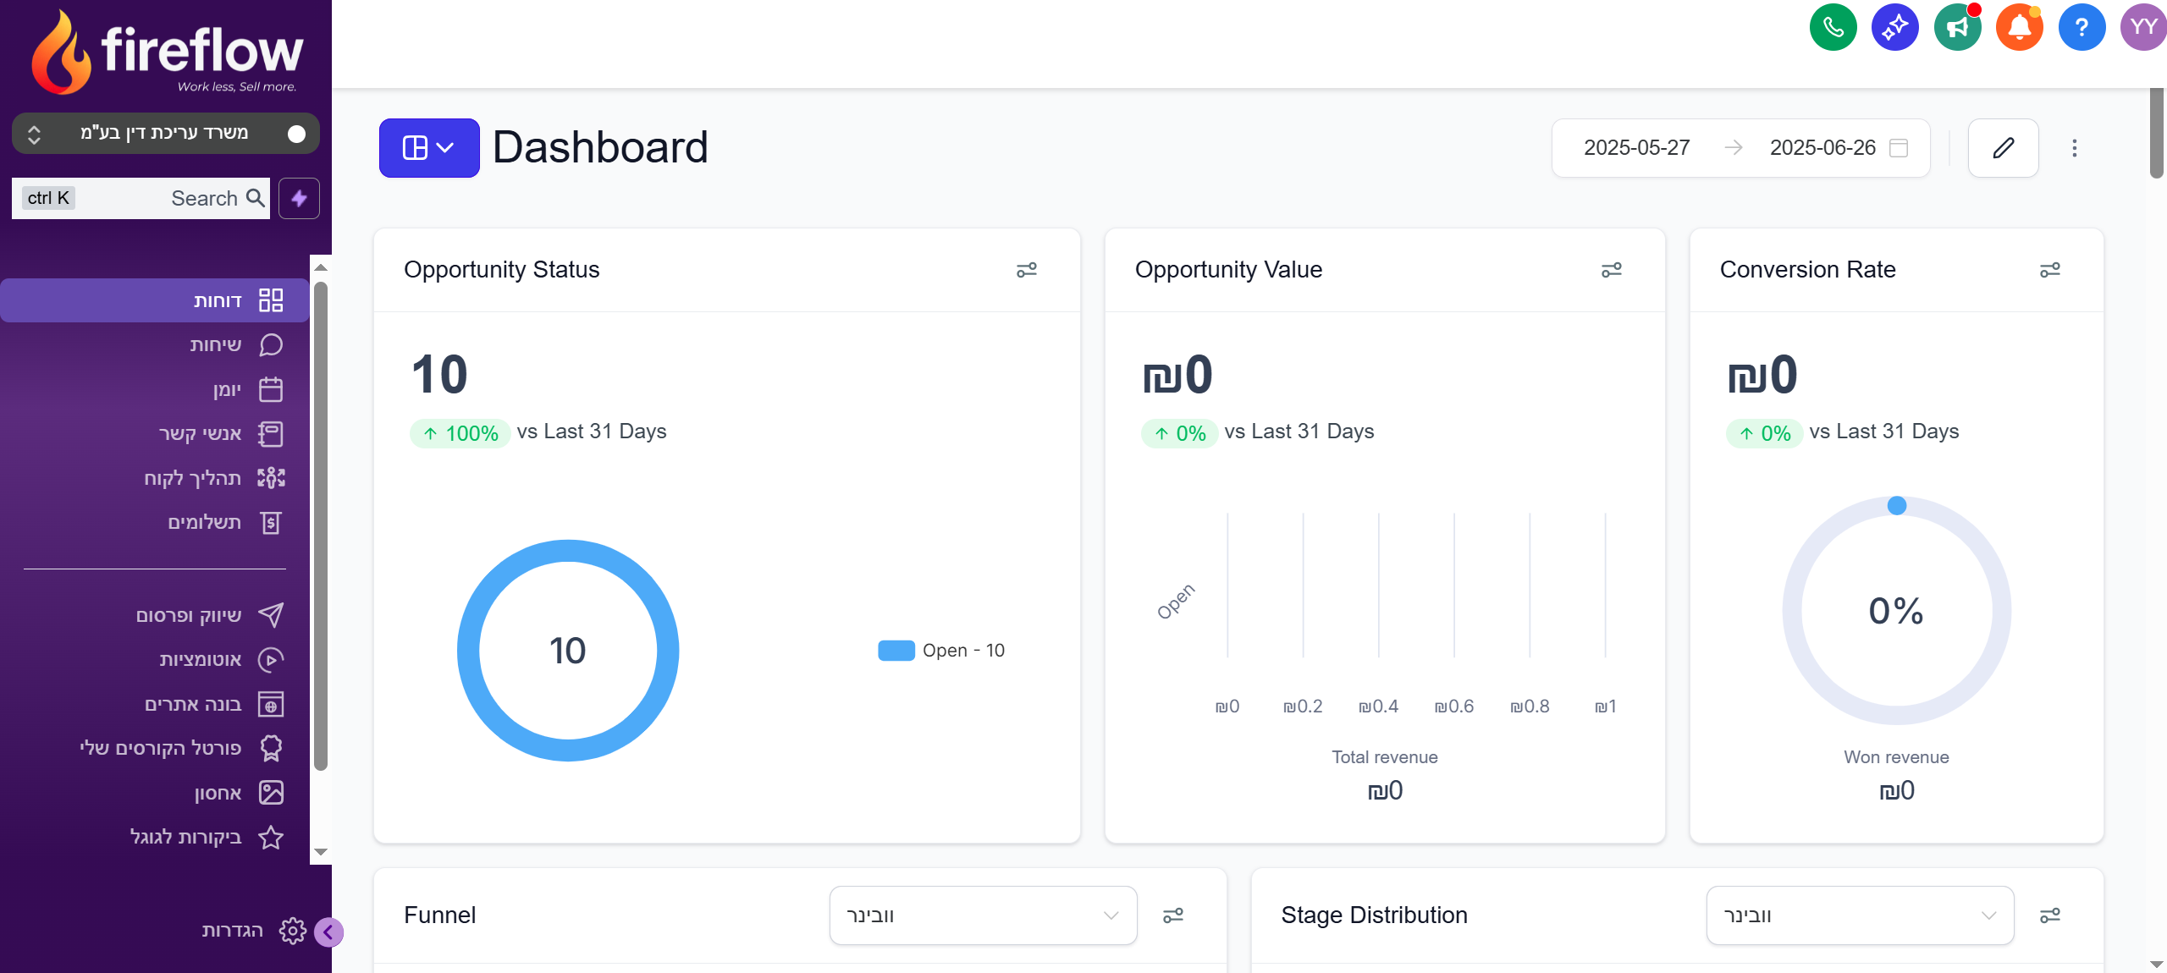Image resolution: width=2167 pixels, height=973 pixels.
Task: Click the lightning quick actions button
Action: click(x=299, y=199)
